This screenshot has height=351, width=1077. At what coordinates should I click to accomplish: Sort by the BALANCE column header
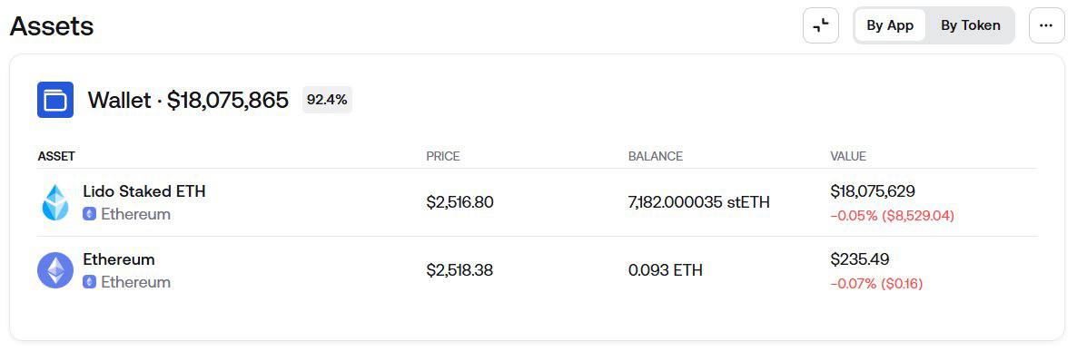tap(656, 156)
